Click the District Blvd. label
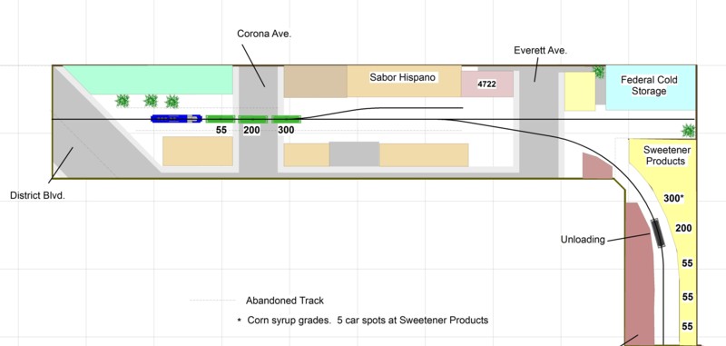Viewport: 726px width, 346px height. (37, 195)
